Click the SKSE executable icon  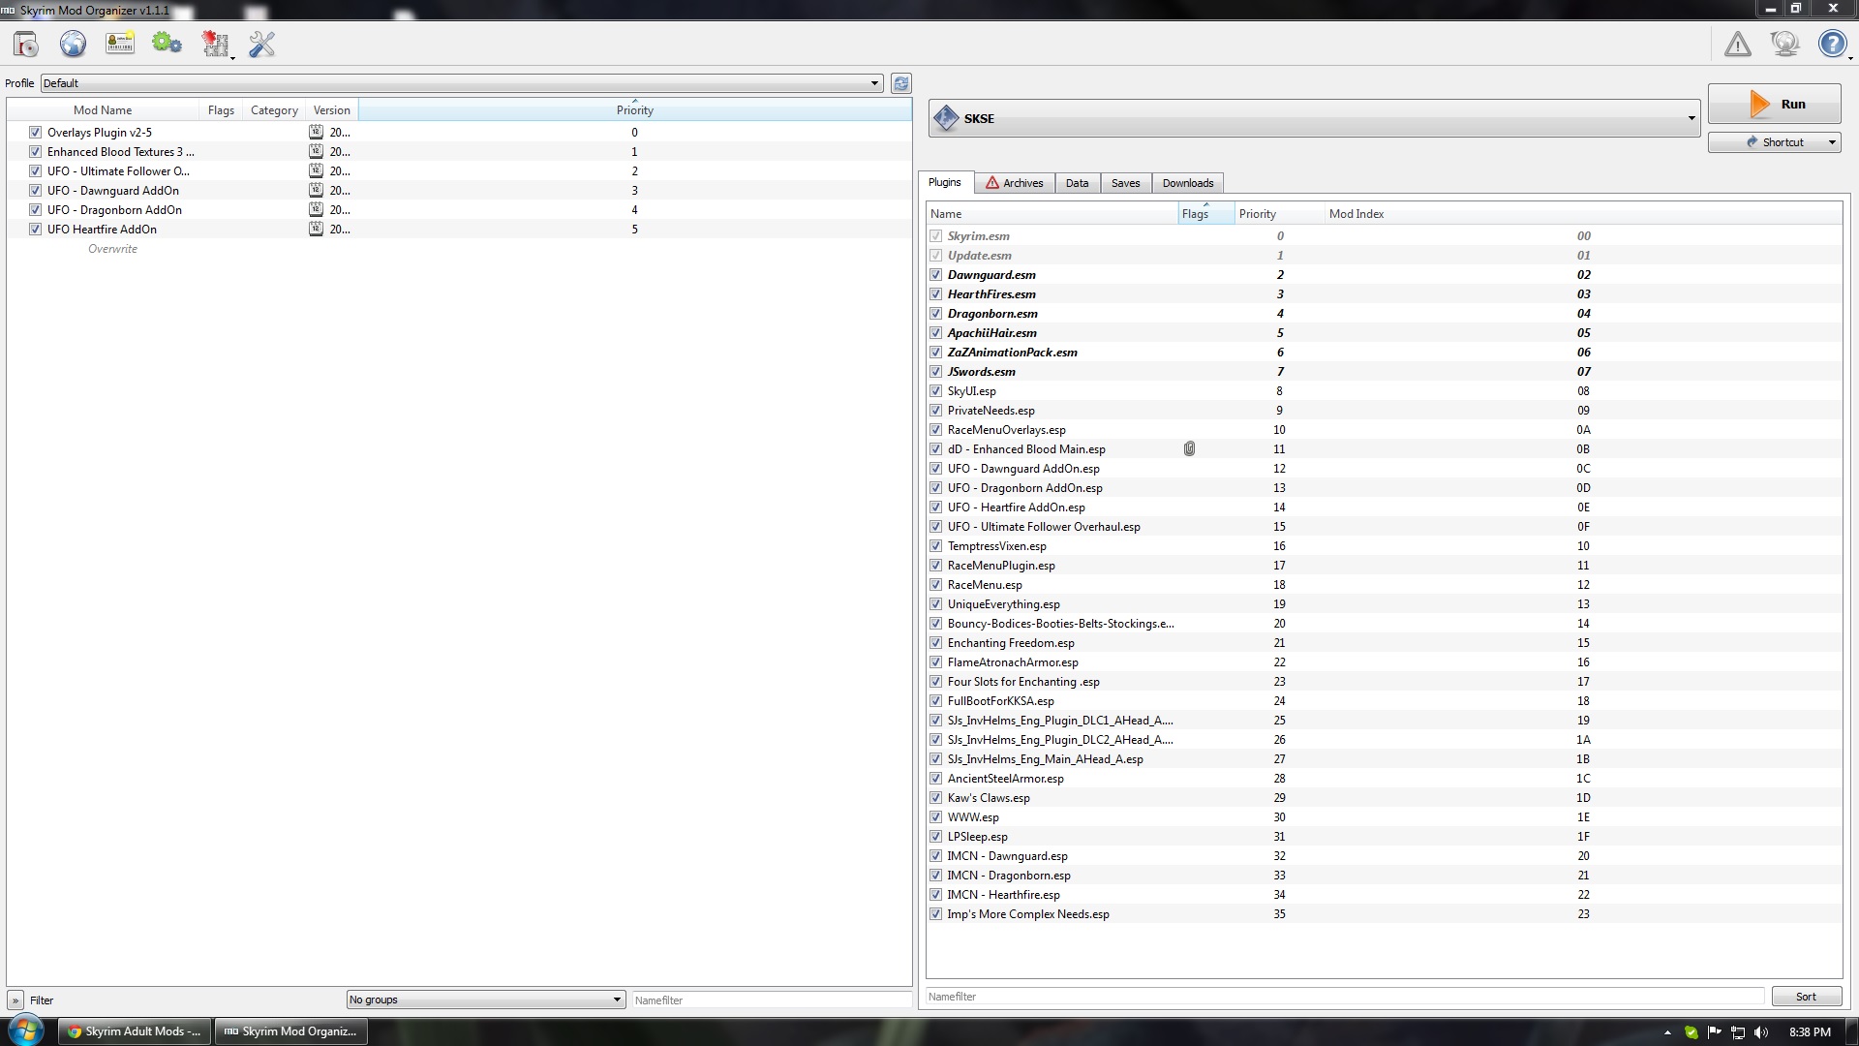946,118
